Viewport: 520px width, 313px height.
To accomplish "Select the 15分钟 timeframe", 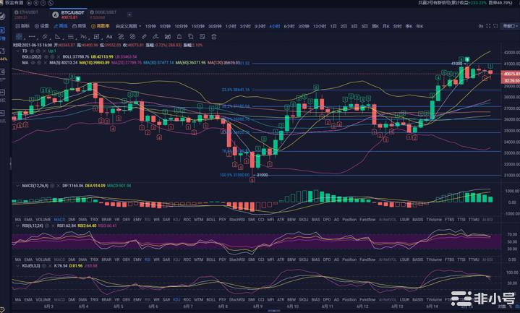I will (198, 26).
